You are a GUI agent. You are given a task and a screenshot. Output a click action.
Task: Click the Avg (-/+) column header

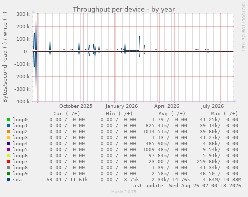click(172, 114)
